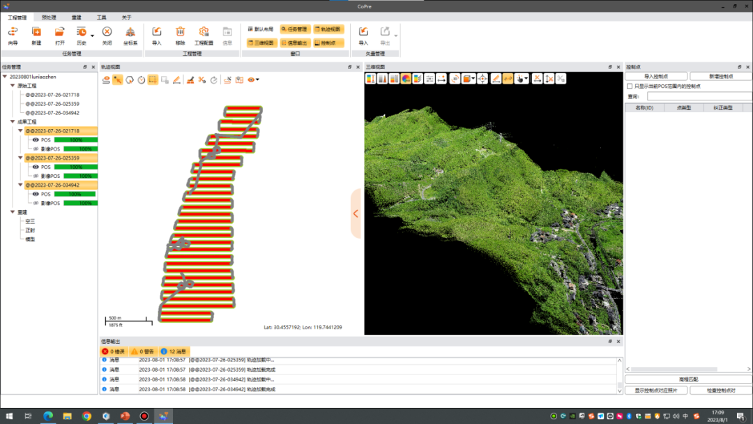Open the 关于 ribbon tab
The height and width of the screenshot is (424, 753).
(126, 17)
